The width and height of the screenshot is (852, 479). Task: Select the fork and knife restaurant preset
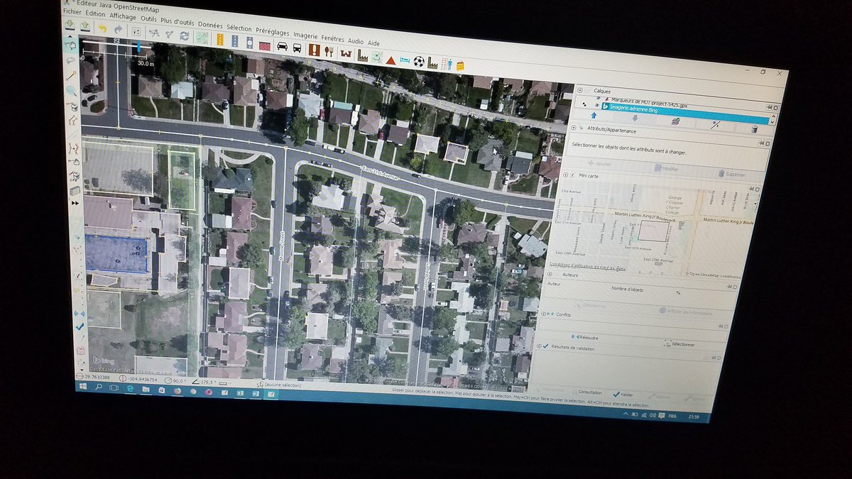tap(329, 51)
